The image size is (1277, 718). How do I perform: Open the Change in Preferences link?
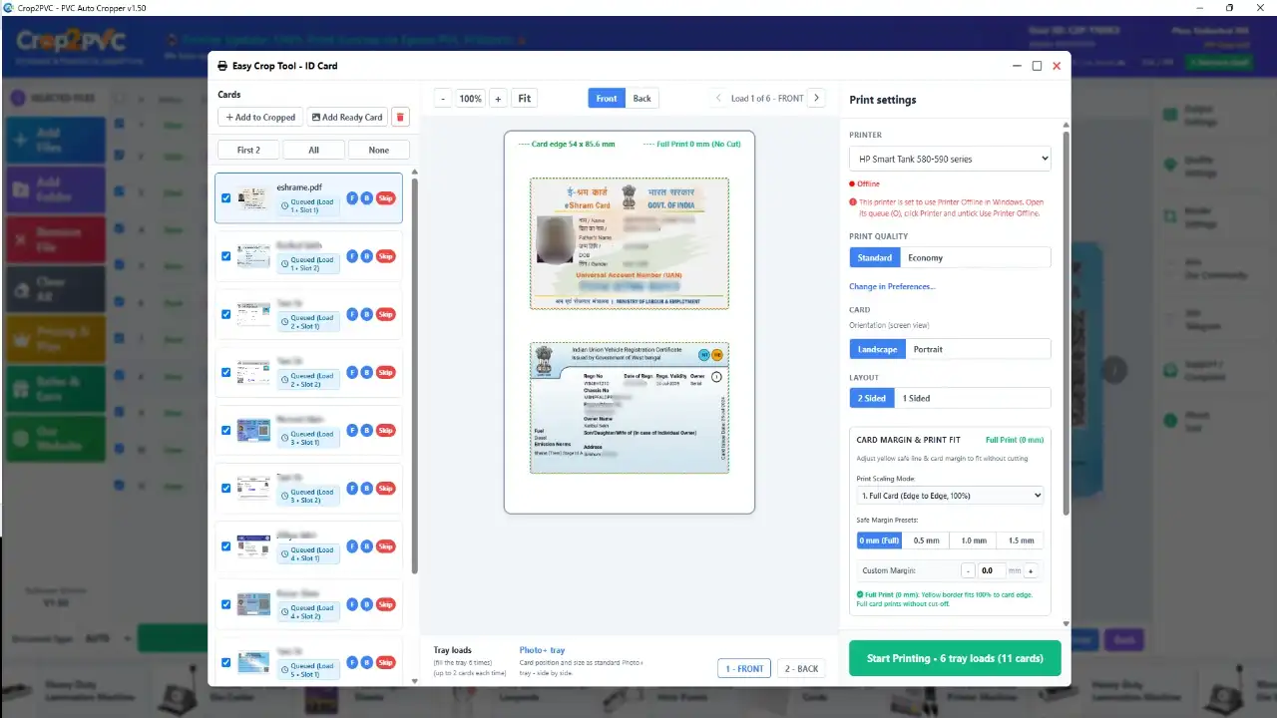point(892,286)
